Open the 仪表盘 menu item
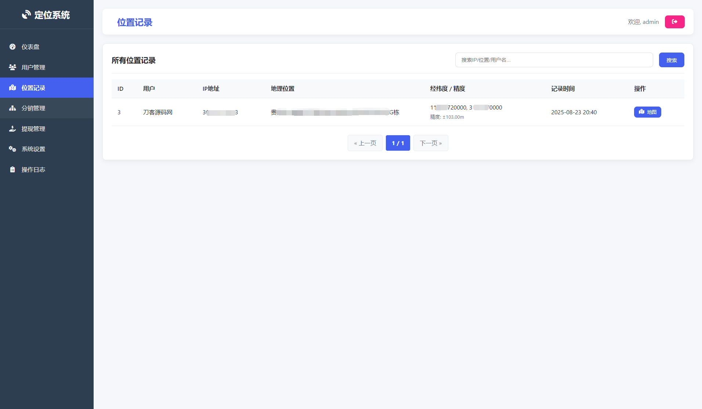 click(x=31, y=47)
